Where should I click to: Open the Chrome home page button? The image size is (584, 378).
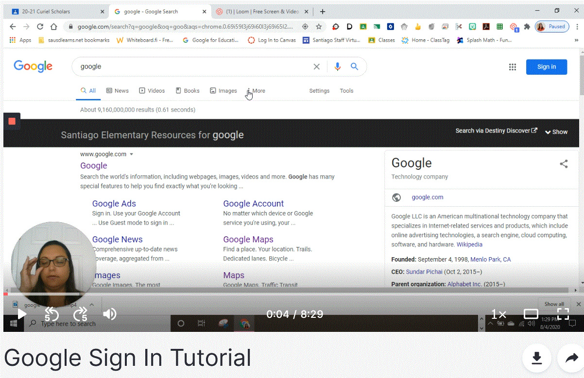[x=54, y=27]
